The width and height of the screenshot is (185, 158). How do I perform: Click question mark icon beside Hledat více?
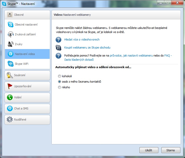tap(58, 40)
